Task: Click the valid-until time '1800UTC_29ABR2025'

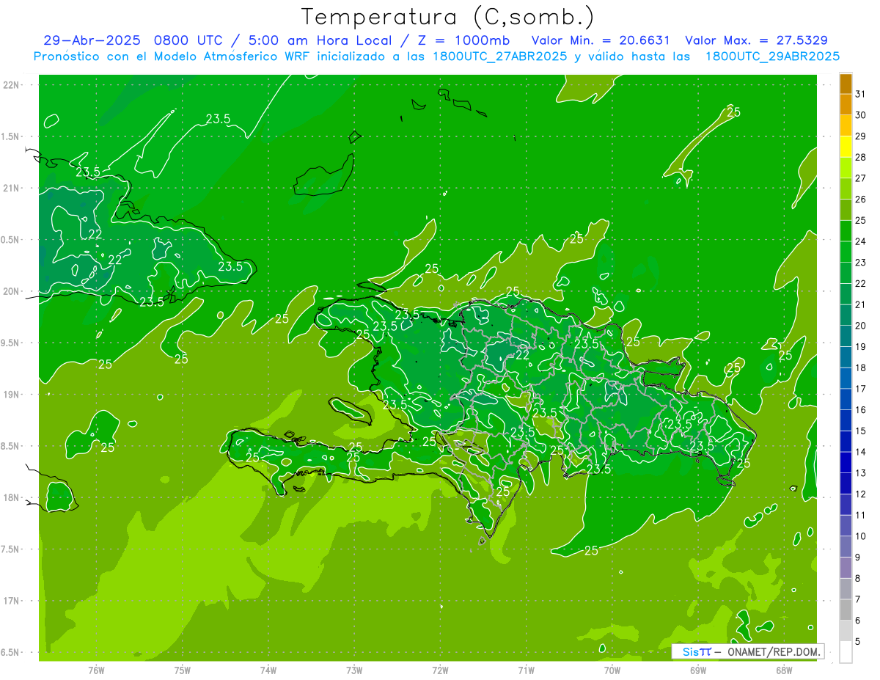Action: (772, 56)
